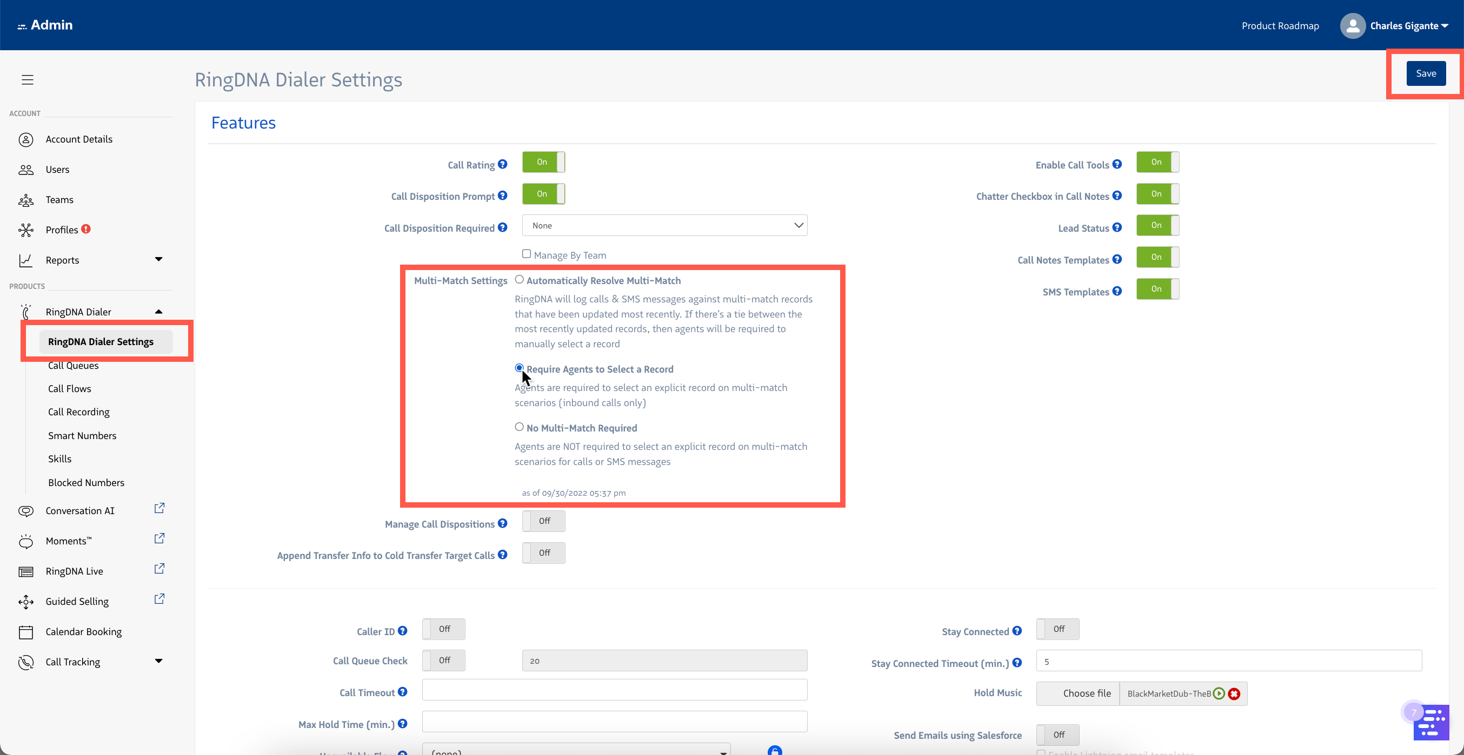
Task: Open Call Disposition Required dropdown
Action: 664,225
